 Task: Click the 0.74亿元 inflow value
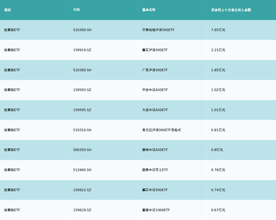pyautogui.click(x=218, y=190)
